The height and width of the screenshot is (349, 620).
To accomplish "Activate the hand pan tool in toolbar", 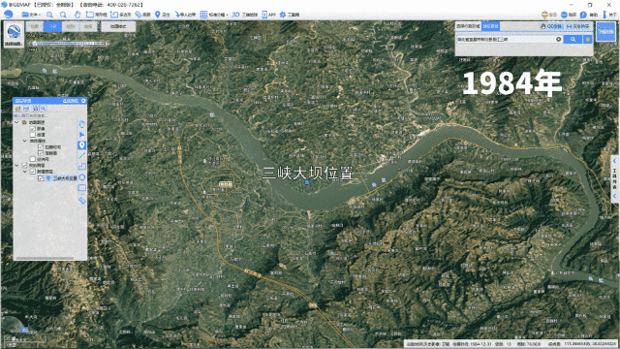I will coord(77,15).
